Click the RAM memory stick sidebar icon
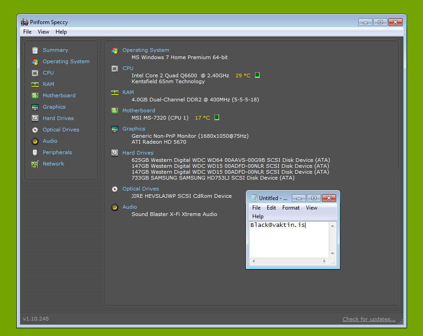Viewport: 423px width, 336px height. coord(35,84)
